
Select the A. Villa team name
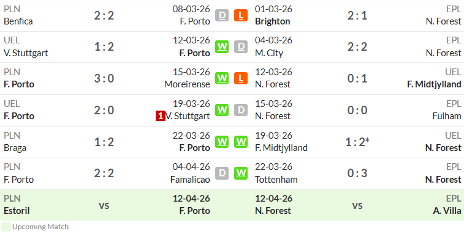[x=447, y=211]
